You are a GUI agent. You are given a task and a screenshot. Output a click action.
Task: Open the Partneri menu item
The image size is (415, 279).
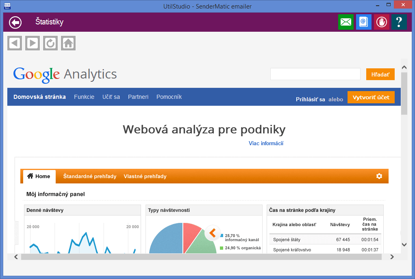[x=138, y=97]
